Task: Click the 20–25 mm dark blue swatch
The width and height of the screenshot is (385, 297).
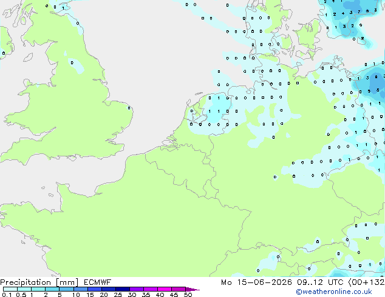Action: [x=108, y=289]
